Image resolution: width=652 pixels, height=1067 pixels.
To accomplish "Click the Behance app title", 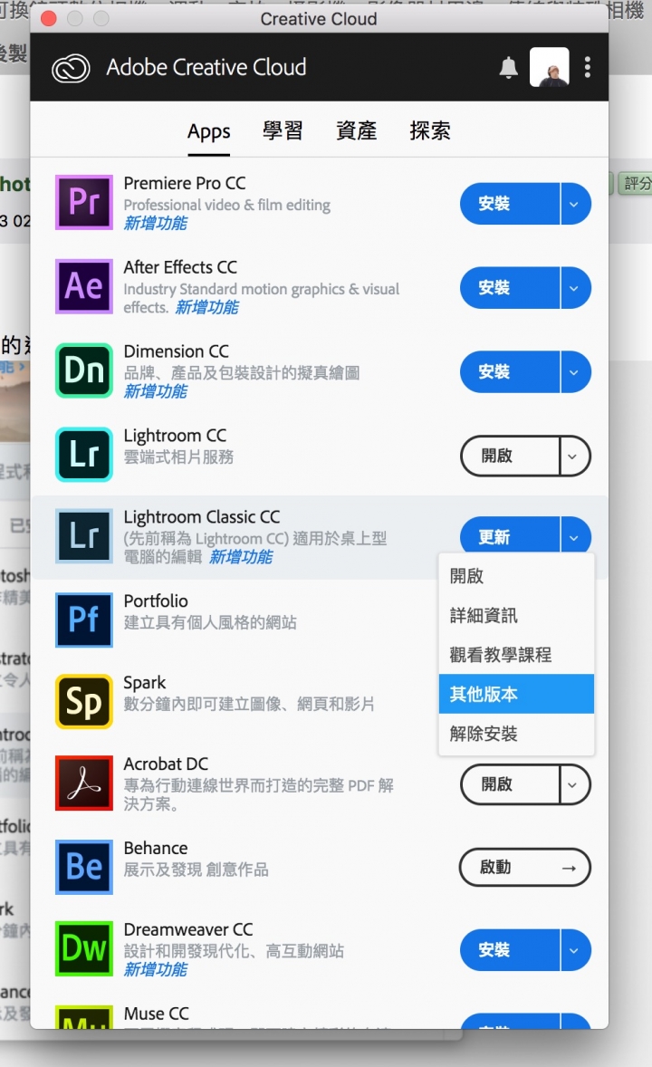I will click(x=156, y=848).
